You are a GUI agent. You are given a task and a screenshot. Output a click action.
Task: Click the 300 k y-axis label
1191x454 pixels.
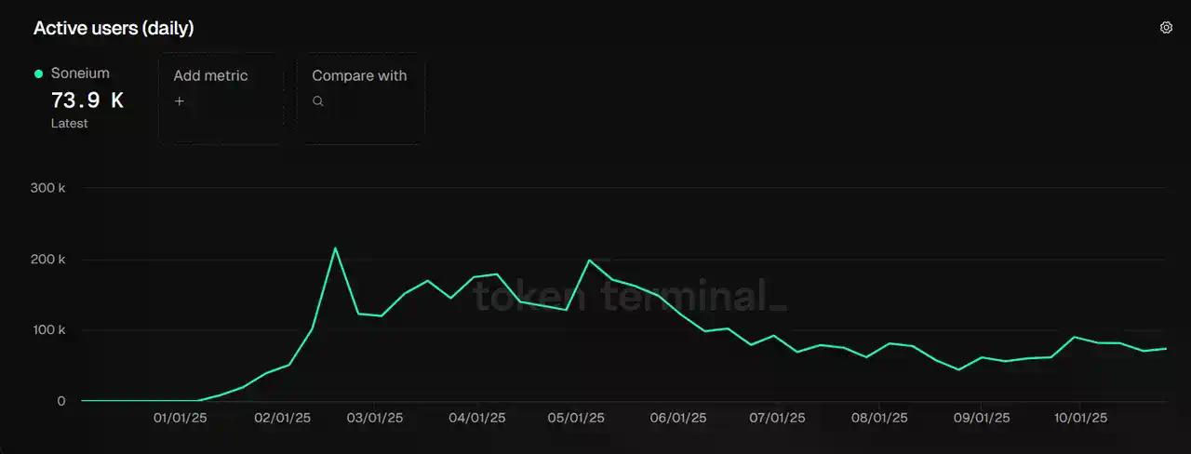point(48,188)
